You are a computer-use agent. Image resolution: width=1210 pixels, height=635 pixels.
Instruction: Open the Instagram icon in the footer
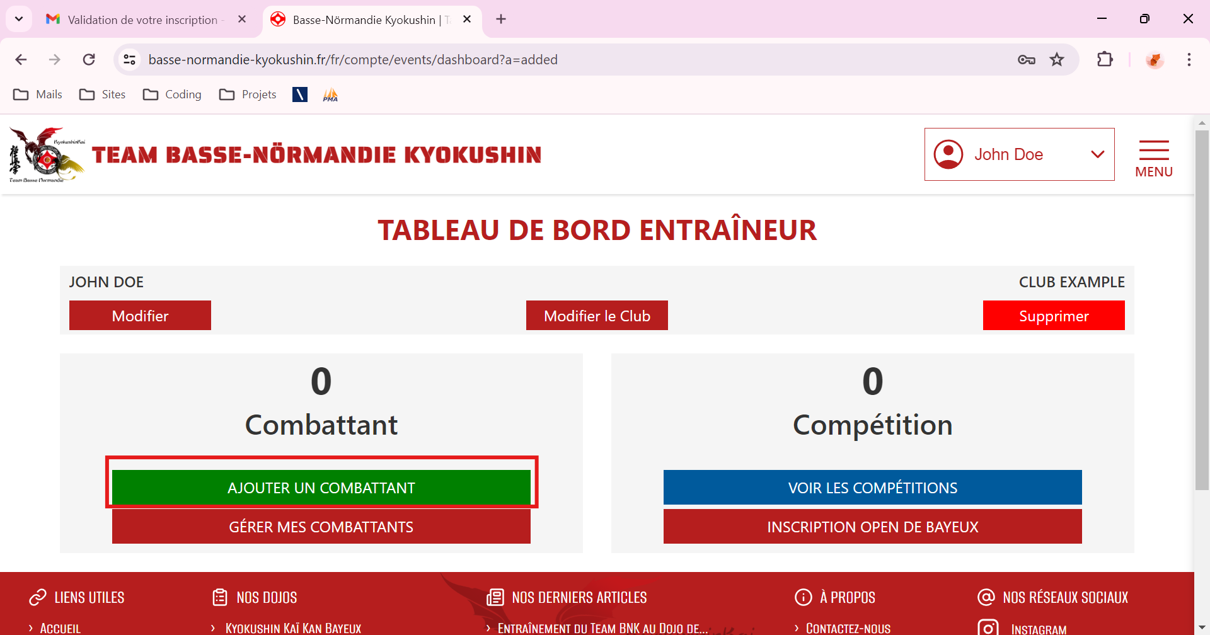click(988, 627)
